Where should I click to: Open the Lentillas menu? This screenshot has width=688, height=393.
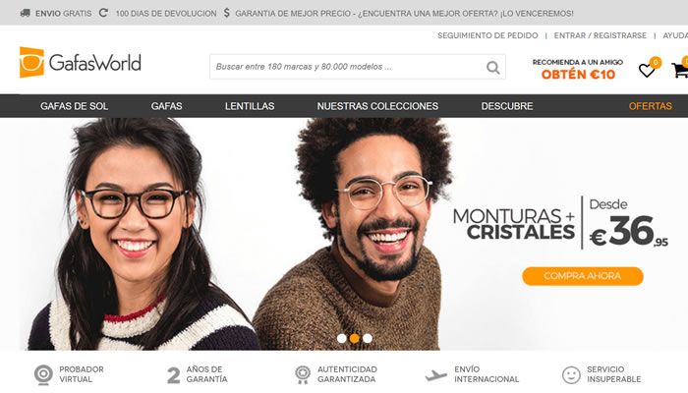250,106
